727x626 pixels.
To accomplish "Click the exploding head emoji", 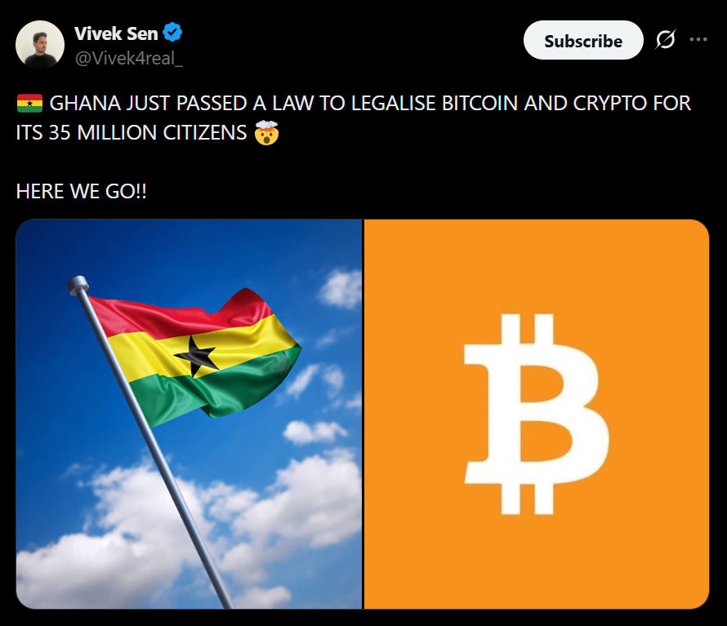I will [266, 133].
